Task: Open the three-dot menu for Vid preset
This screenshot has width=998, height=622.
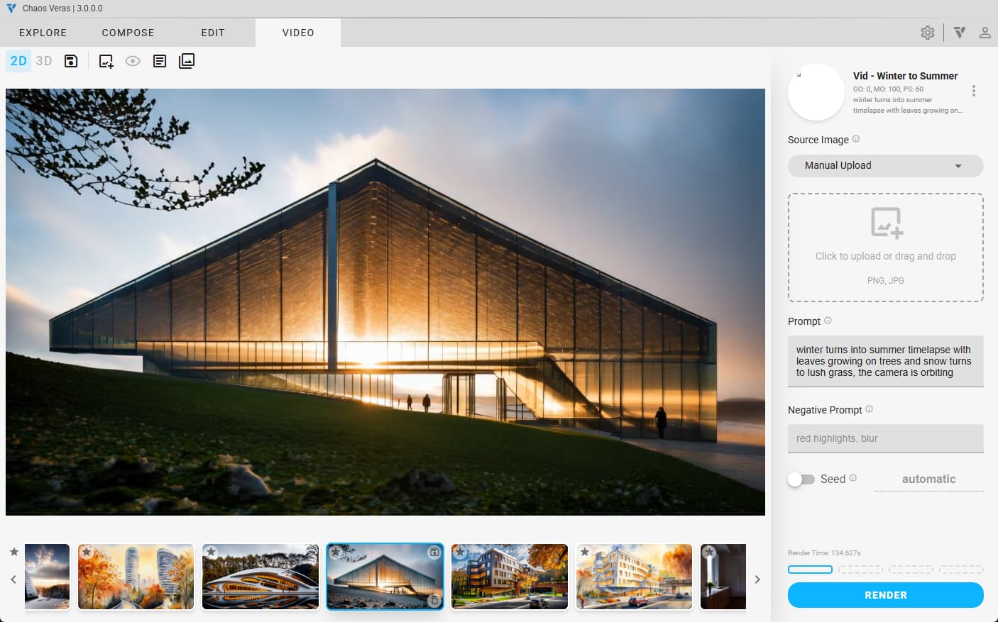Action: [973, 91]
